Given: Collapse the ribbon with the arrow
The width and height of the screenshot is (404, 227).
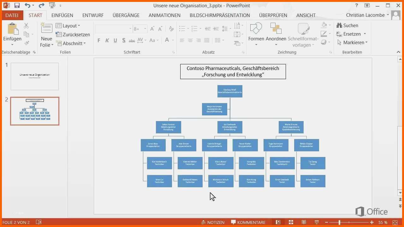Looking at the screenshot, I should click(398, 52).
